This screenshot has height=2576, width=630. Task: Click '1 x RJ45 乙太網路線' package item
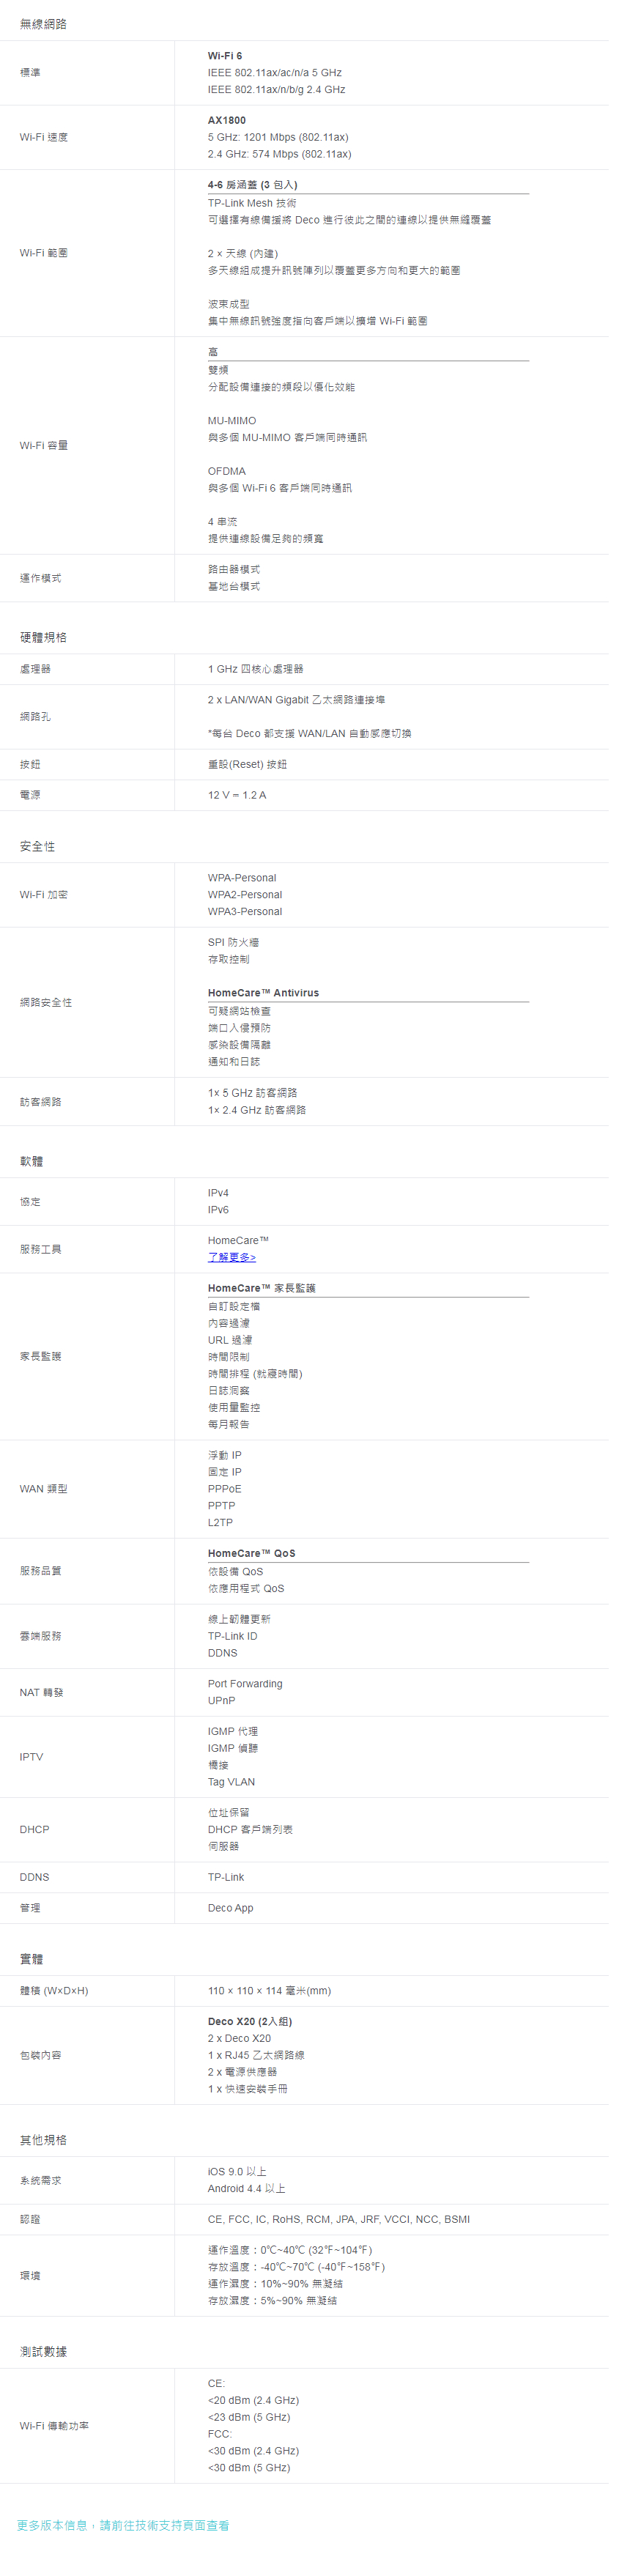(256, 2055)
